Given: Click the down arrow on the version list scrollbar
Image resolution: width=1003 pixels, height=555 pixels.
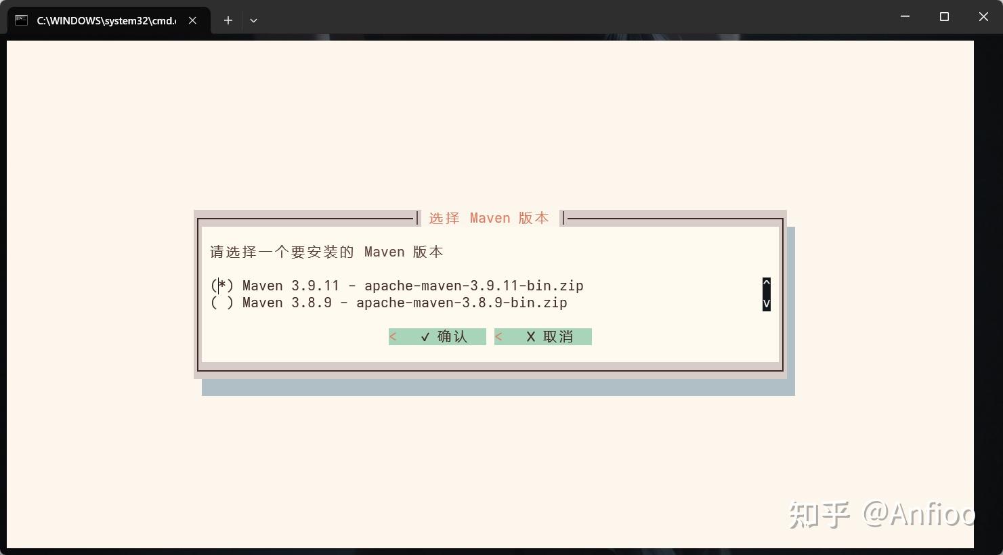Looking at the screenshot, I should point(766,305).
